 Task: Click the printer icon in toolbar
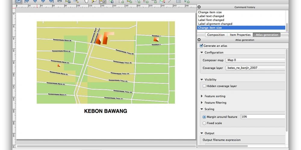60,1
